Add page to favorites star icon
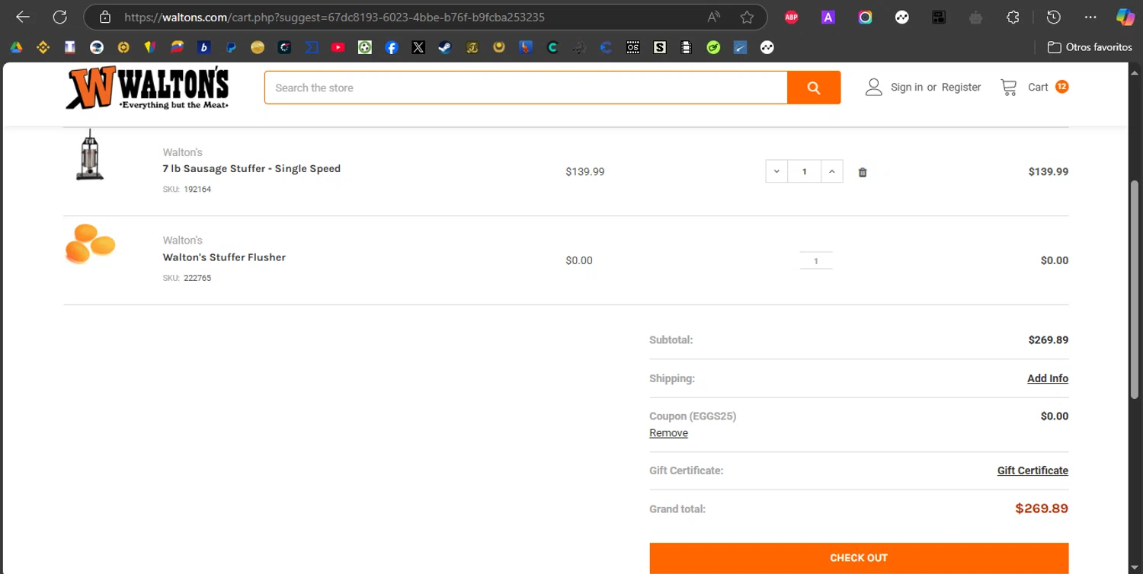The height and width of the screenshot is (574, 1143). tap(747, 17)
